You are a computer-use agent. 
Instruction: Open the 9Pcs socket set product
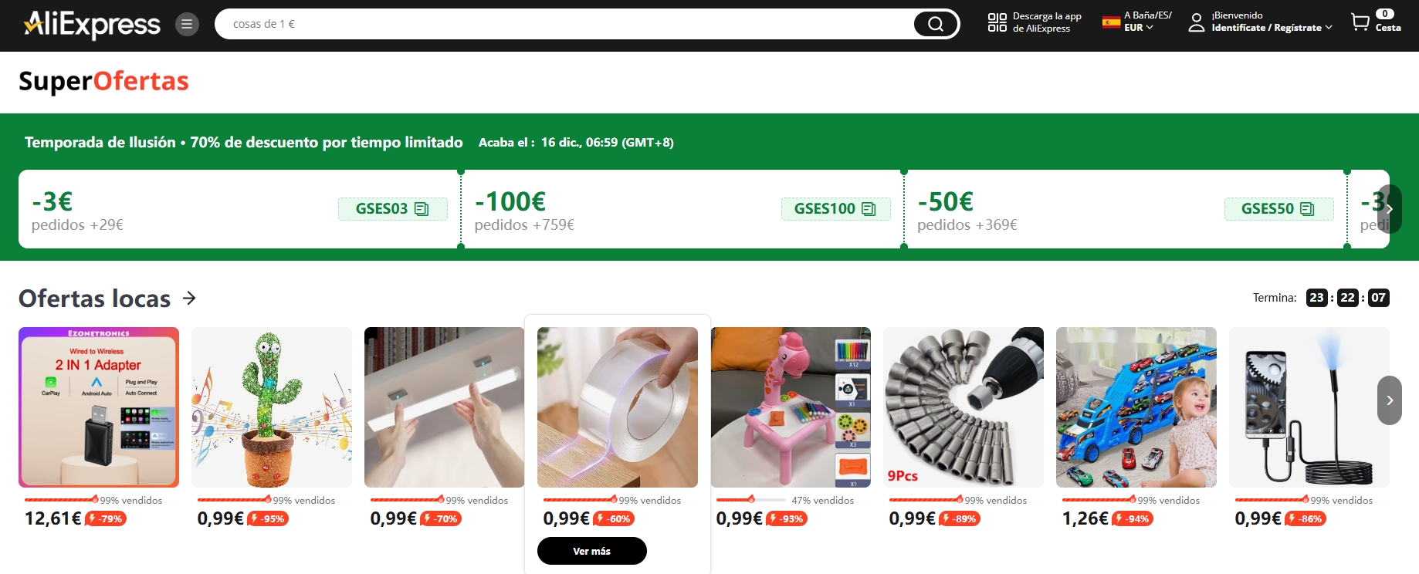point(963,407)
